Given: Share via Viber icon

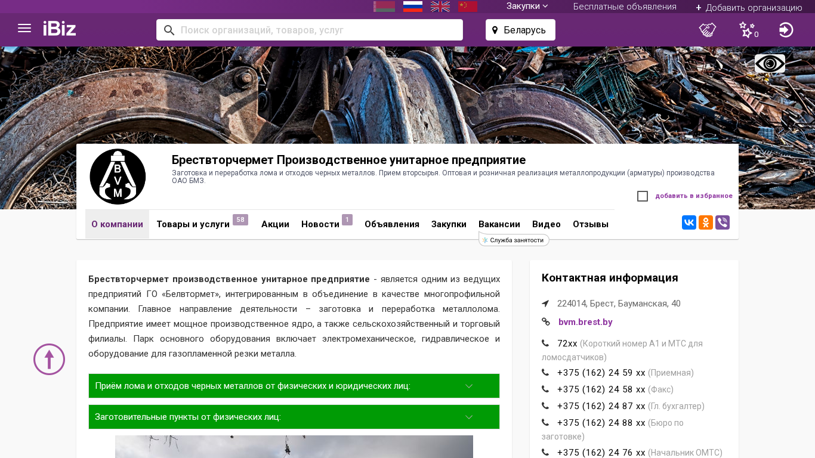Looking at the screenshot, I should tap(723, 223).
